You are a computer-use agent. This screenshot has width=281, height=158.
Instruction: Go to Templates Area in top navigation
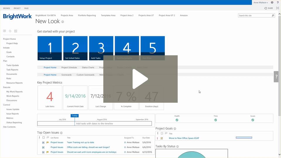click(x=108, y=16)
